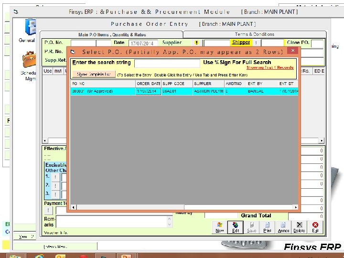Click the items grid left scroll arrow
Screen dimensions: 344x258
click(45, 140)
